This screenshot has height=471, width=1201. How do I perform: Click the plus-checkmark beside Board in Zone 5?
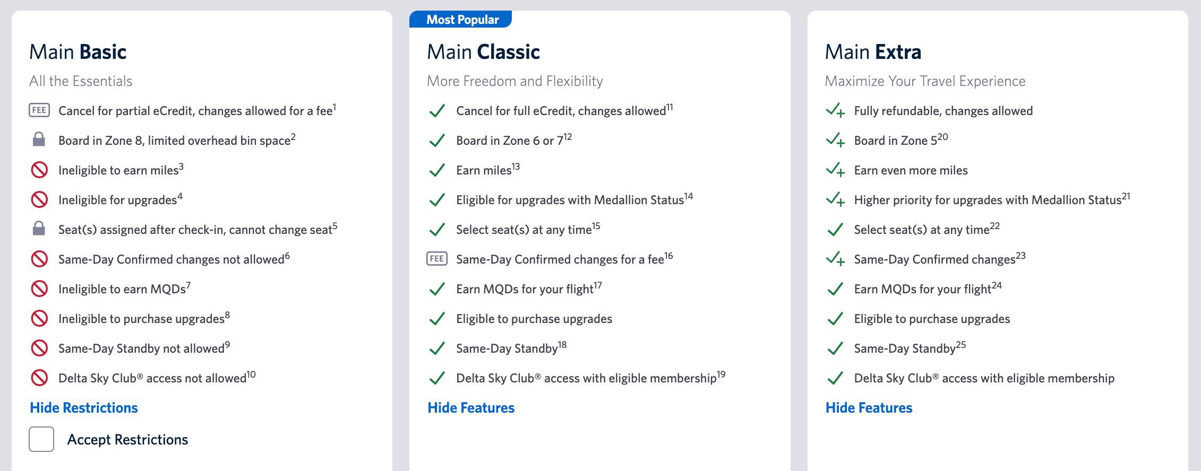[x=836, y=140]
